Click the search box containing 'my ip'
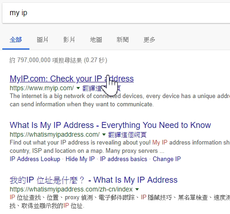The width and height of the screenshot is (230, 214). tap(116, 13)
